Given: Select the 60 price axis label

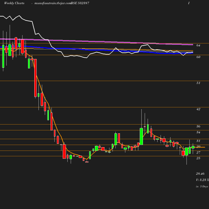Looking at the screenshot, I should click(198, 57).
